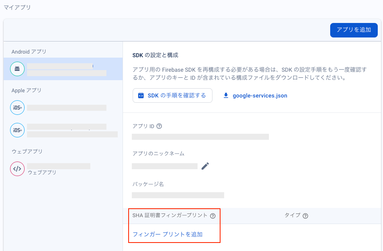Click the マイアプリ title text
This screenshot has width=383, height=251.
(17, 7)
